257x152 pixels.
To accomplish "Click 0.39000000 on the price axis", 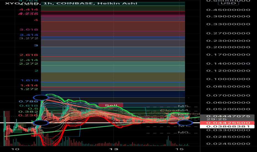I will tap(228, 16).
